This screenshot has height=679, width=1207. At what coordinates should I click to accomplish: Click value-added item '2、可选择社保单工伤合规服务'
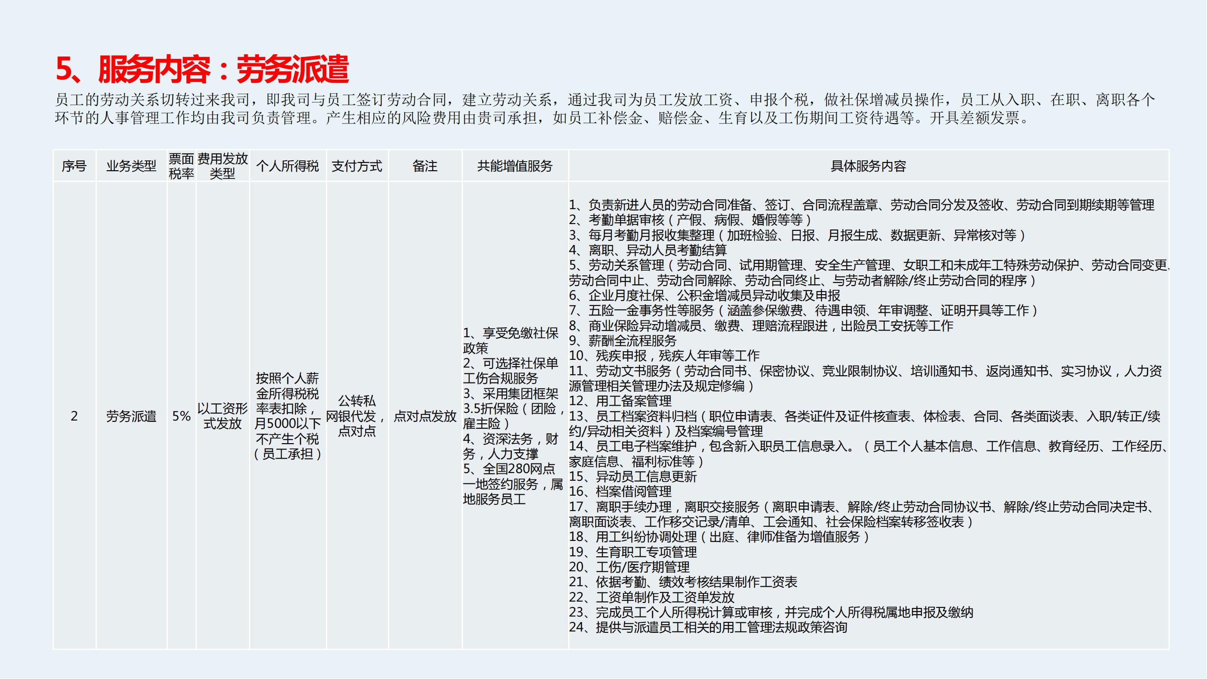click(511, 370)
